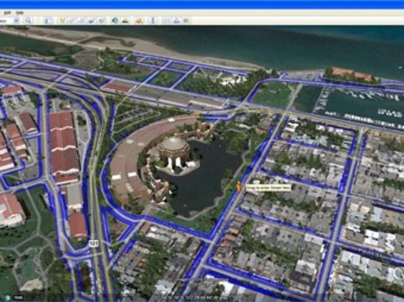404x302 pixels.
Task: Select the yellow Add Placemark pushpin
Action: tap(62, 20)
